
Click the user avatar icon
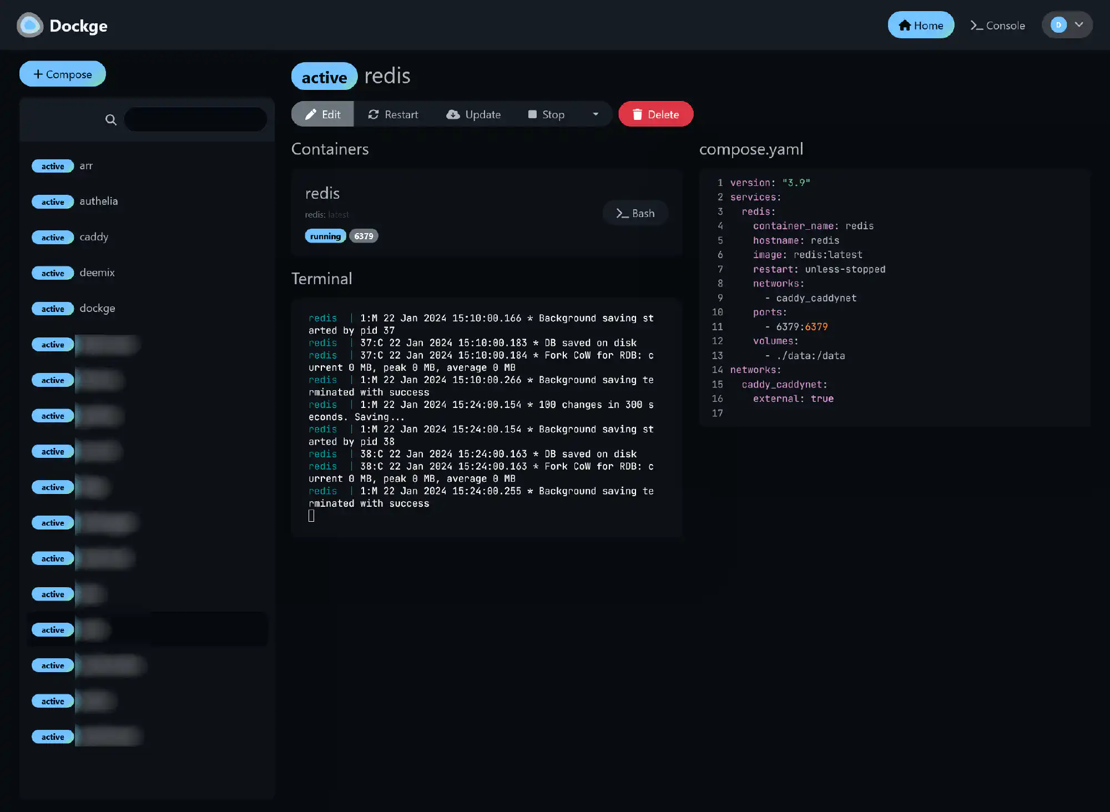click(1058, 25)
